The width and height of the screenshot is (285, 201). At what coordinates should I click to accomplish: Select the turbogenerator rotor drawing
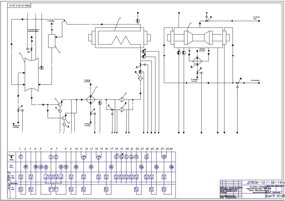coord(198,38)
